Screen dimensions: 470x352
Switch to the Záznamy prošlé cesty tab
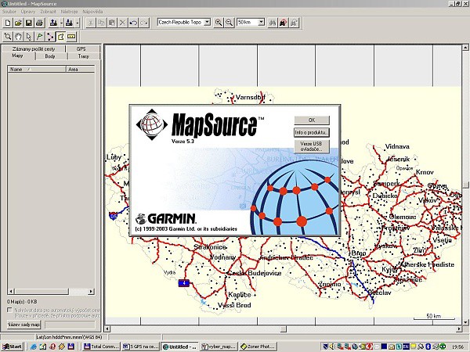click(x=34, y=48)
